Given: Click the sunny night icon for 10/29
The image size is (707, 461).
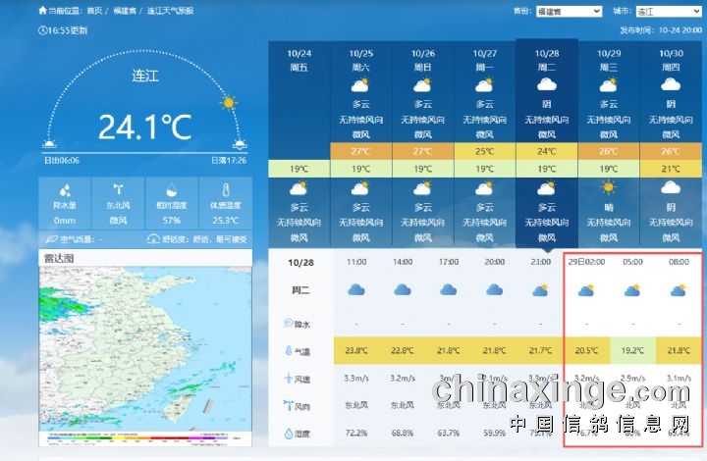Looking at the screenshot, I should 609,188.
